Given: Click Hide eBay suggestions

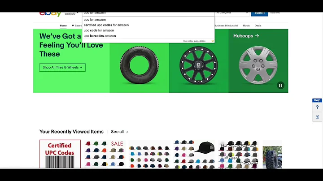Looking at the screenshot, I should pos(194,41).
